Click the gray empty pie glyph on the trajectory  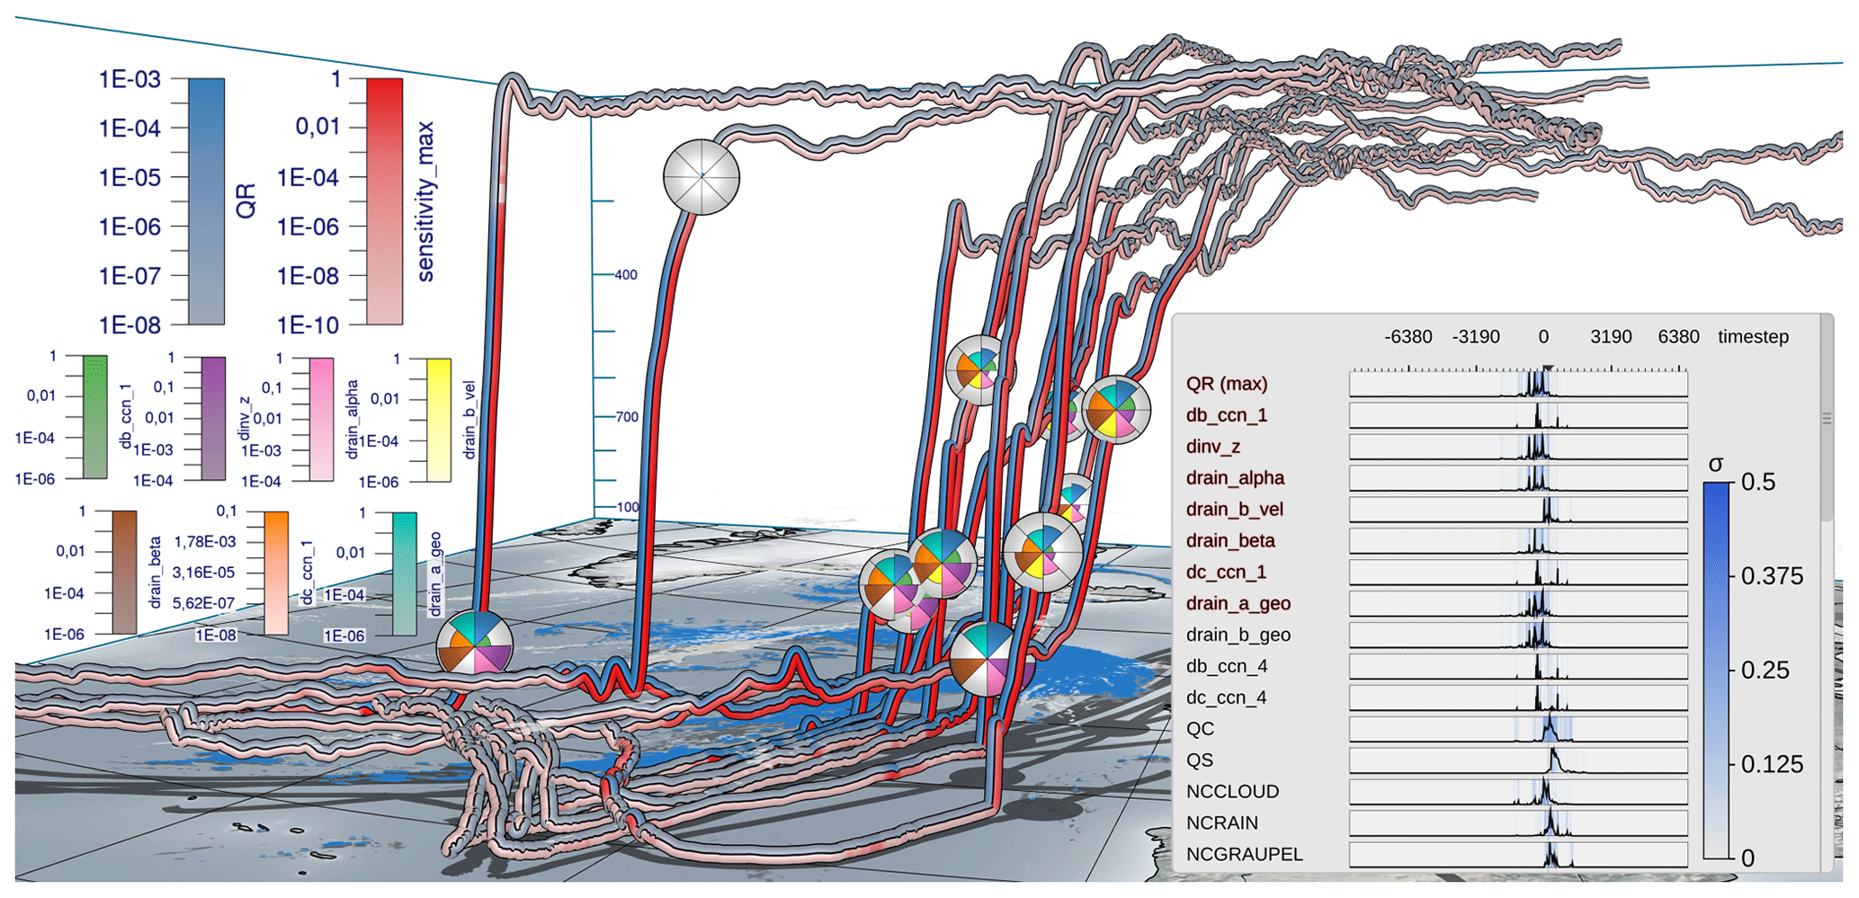pyautogui.click(x=701, y=177)
